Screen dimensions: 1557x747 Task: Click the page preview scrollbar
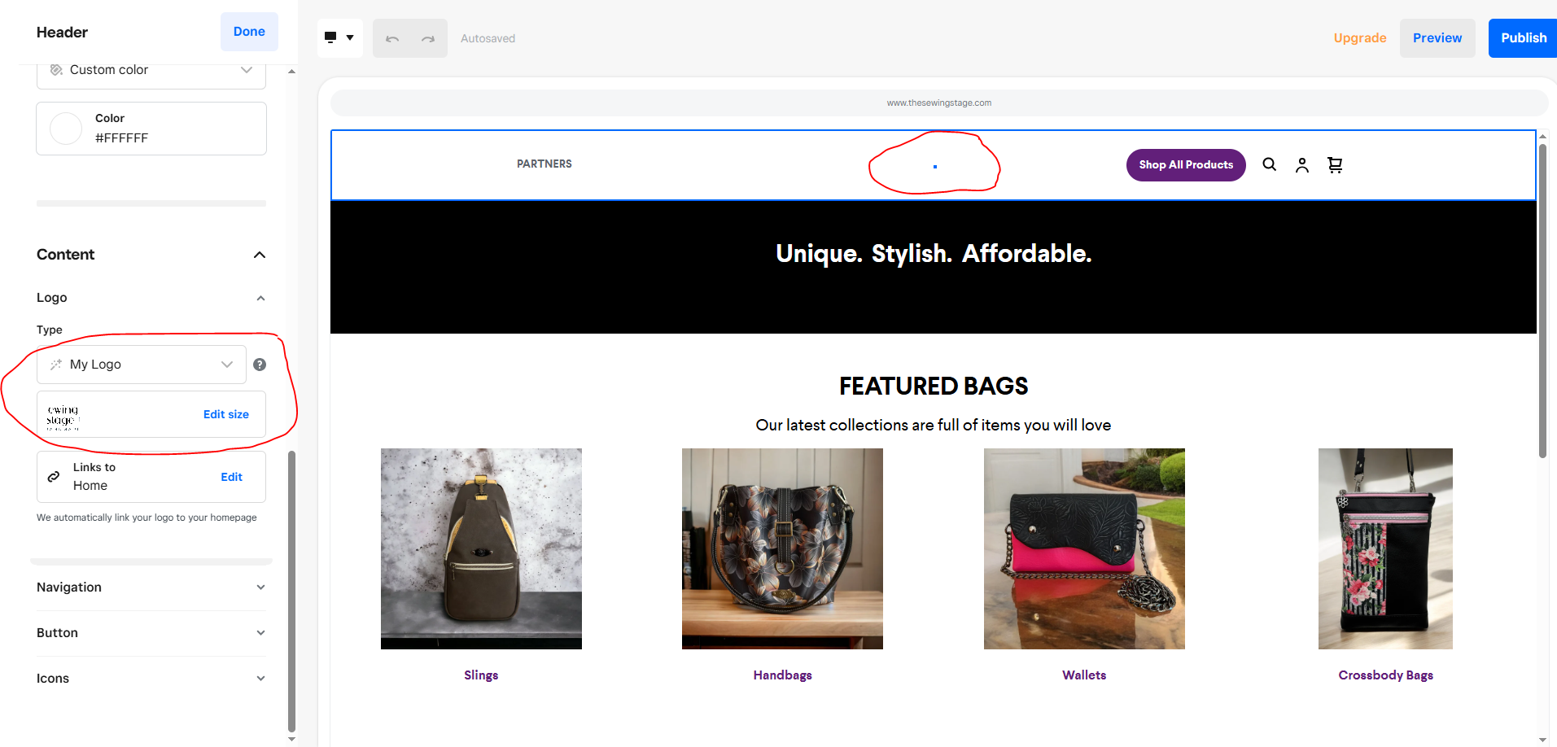1542,301
